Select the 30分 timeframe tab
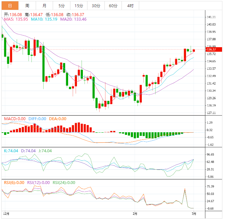 (x=96, y=6)
